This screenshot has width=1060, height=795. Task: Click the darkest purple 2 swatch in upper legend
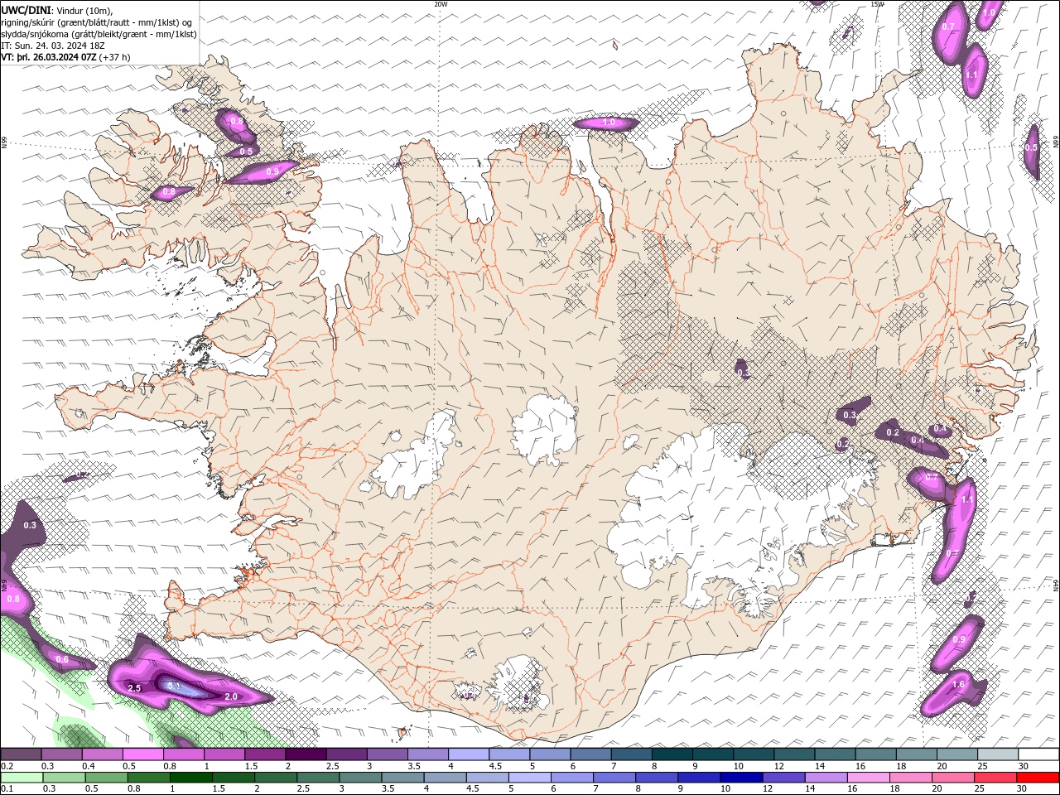click(x=306, y=754)
